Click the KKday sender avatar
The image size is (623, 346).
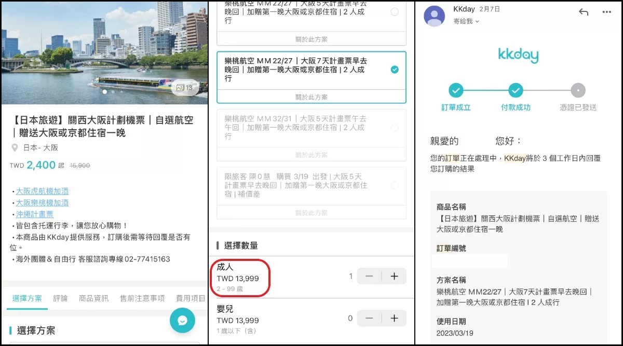[x=434, y=16]
